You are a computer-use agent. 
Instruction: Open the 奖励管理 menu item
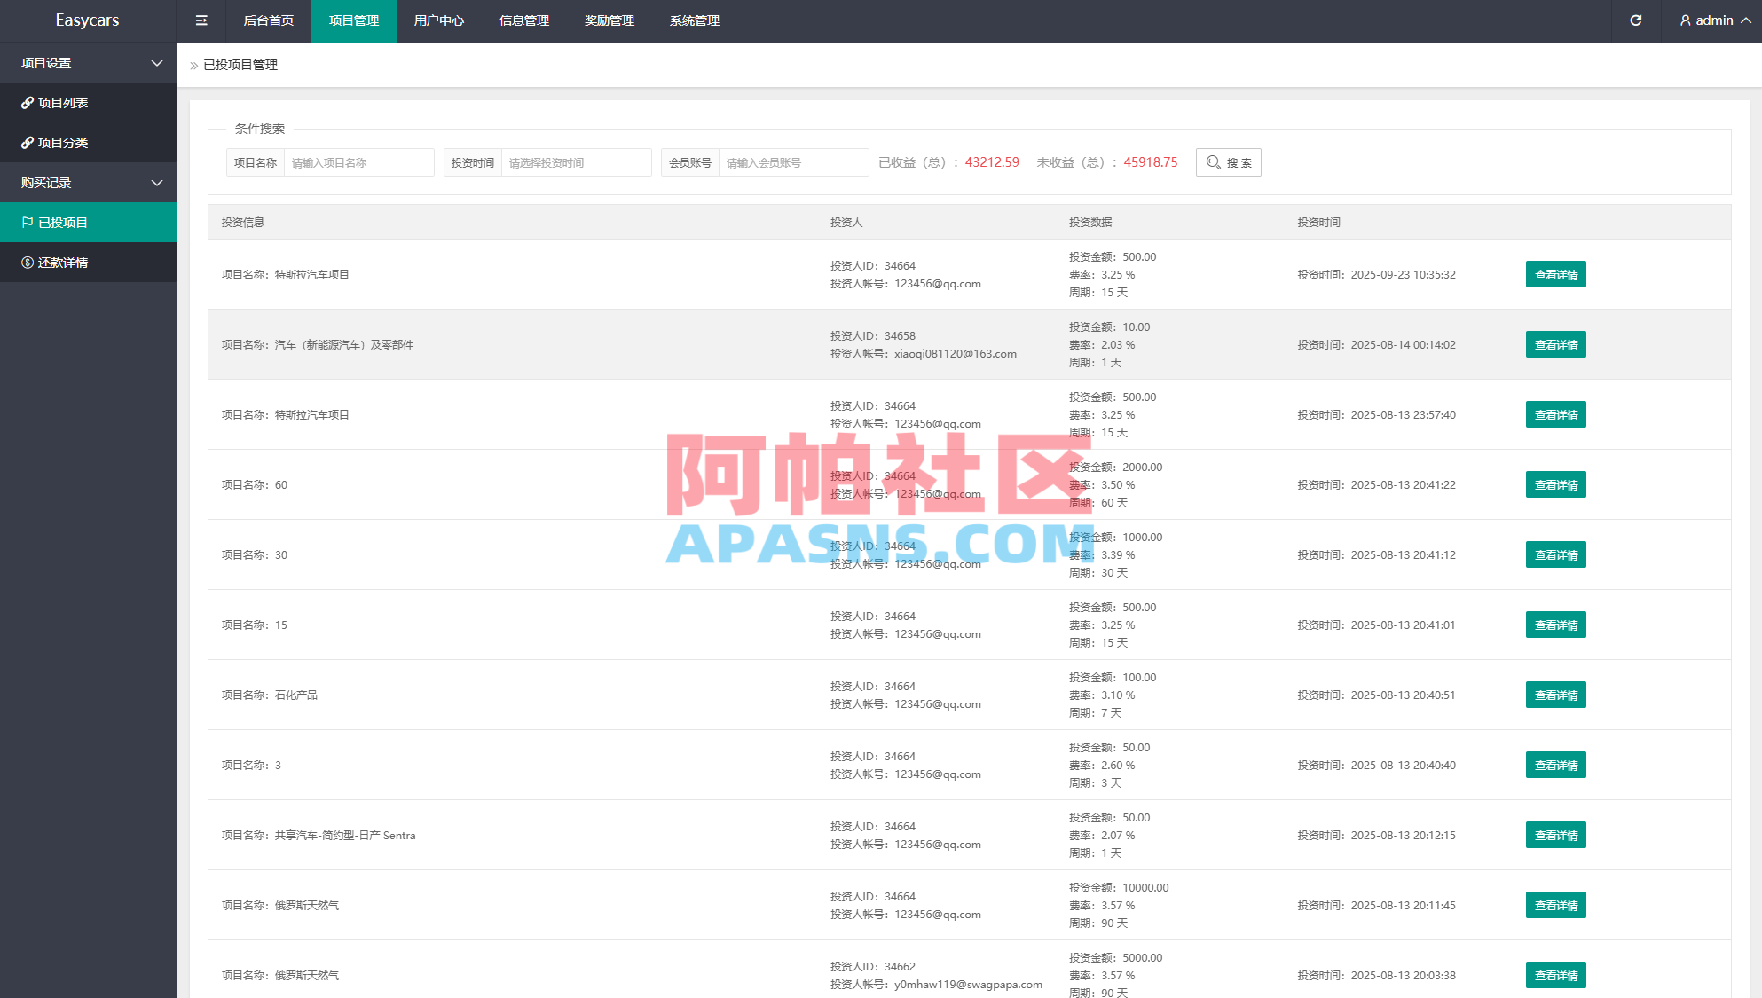pyautogui.click(x=610, y=20)
